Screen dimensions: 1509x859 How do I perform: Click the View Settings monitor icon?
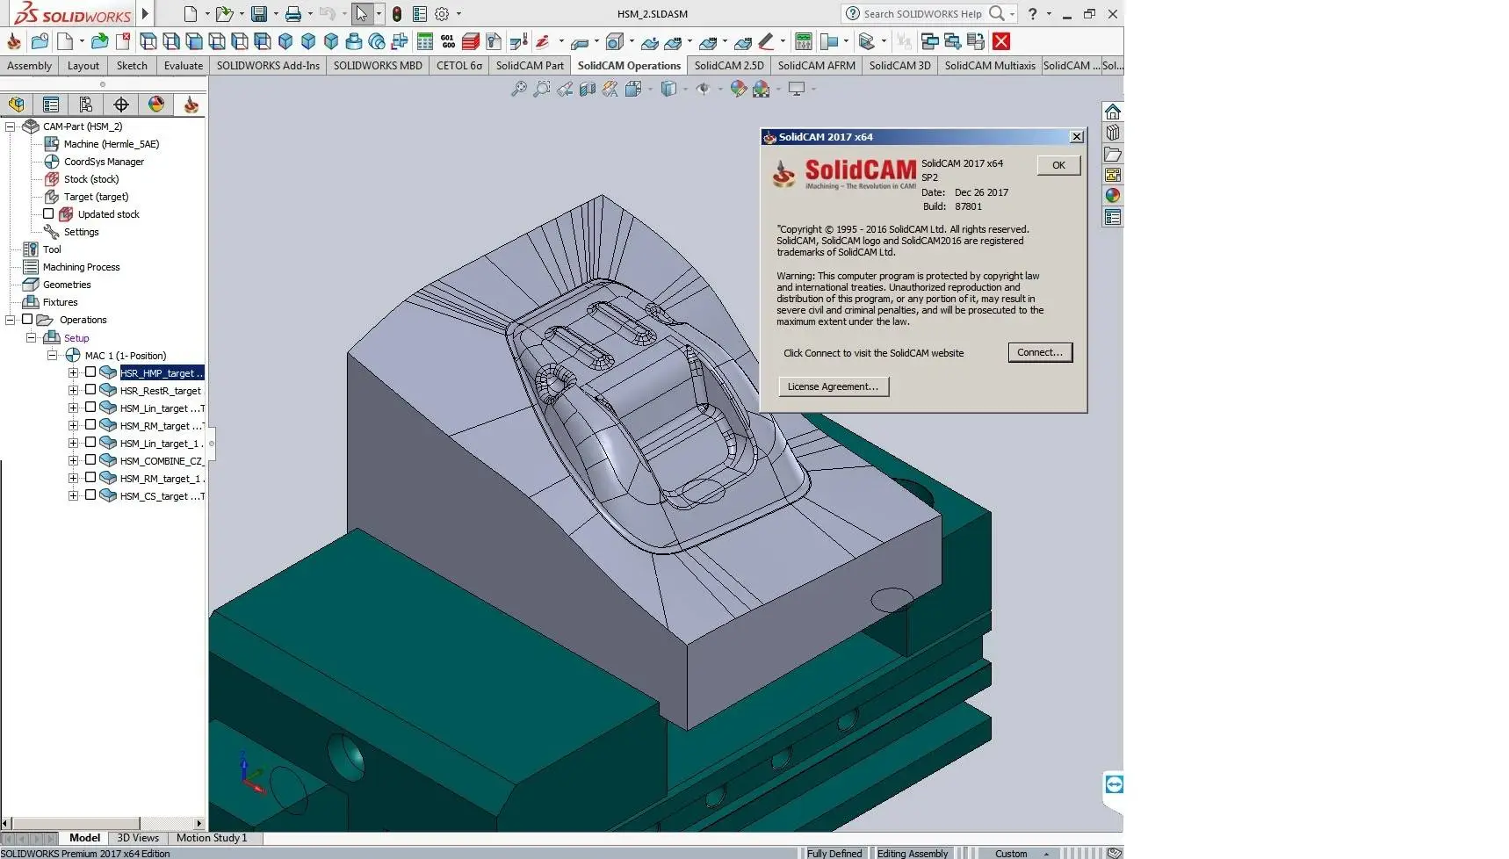[x=797, y=89]
